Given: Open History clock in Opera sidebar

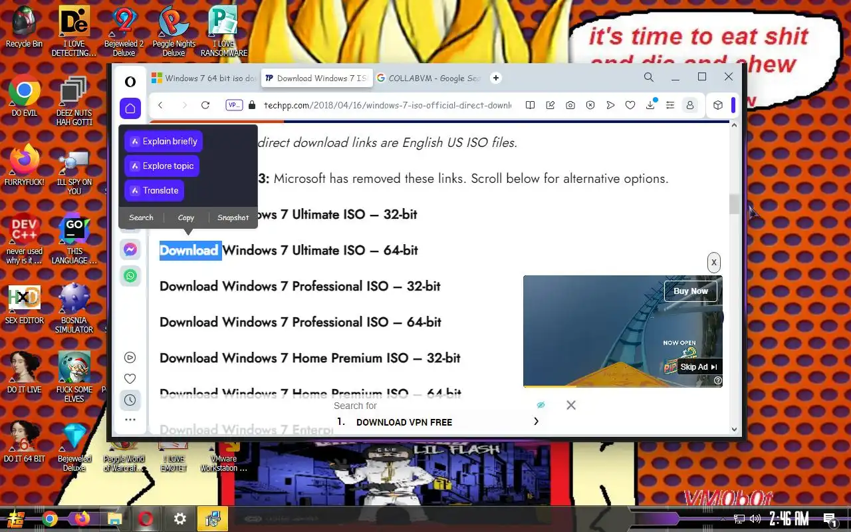Looking at the screenshot, I should point(130,400).
